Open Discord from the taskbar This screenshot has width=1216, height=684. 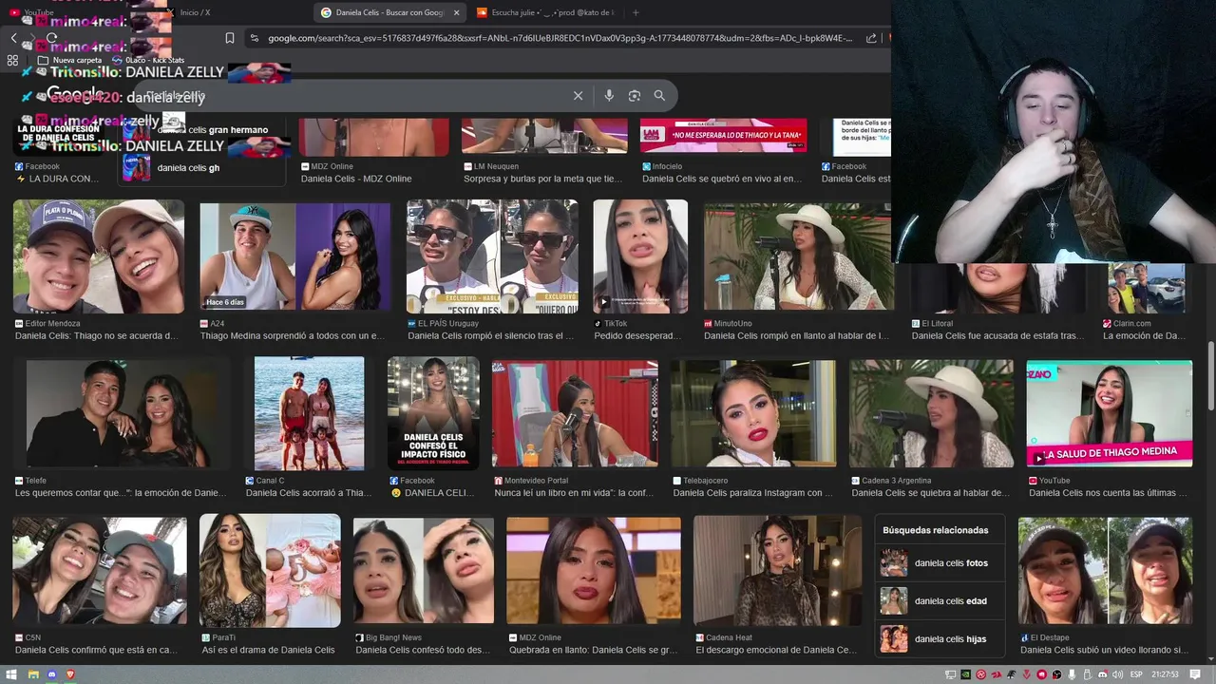click(x=51, y=674)
